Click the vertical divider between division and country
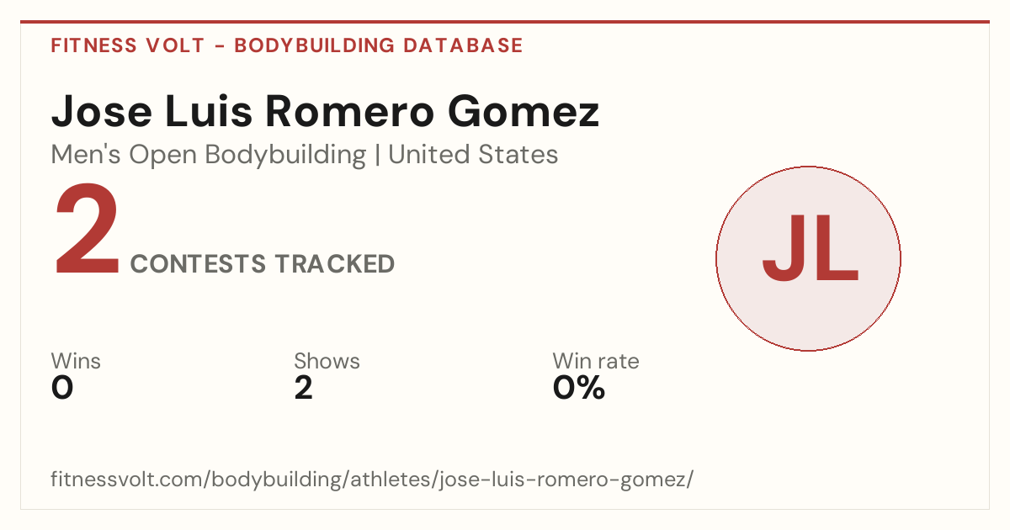 pos(377,156)
